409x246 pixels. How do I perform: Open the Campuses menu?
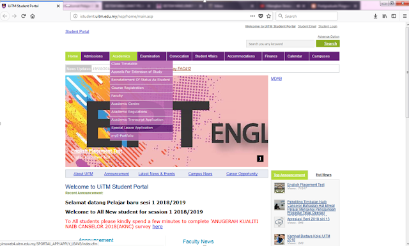tap(324, 56)
